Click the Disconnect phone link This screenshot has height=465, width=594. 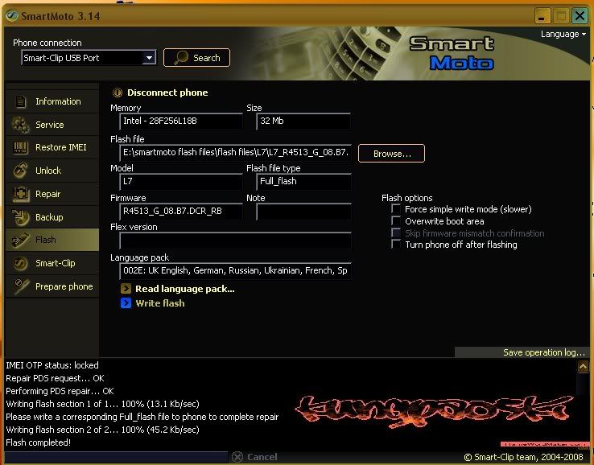click(167, 93)
